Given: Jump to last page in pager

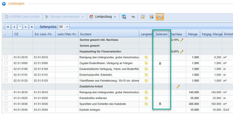Looking at the screenshot, I should click(32, 27).
